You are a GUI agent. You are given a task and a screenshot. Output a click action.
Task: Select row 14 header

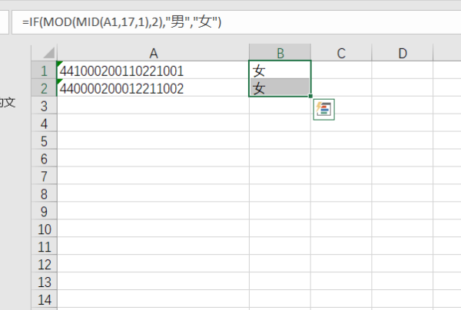tap(44, 299)
